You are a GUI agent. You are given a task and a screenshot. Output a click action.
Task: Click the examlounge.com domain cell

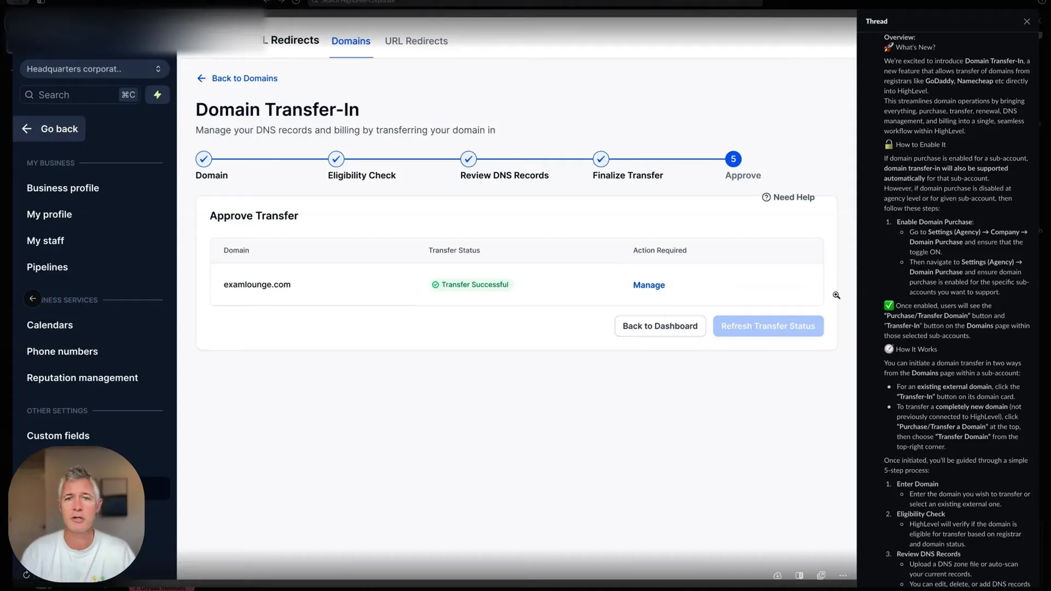tap(257, 285)
